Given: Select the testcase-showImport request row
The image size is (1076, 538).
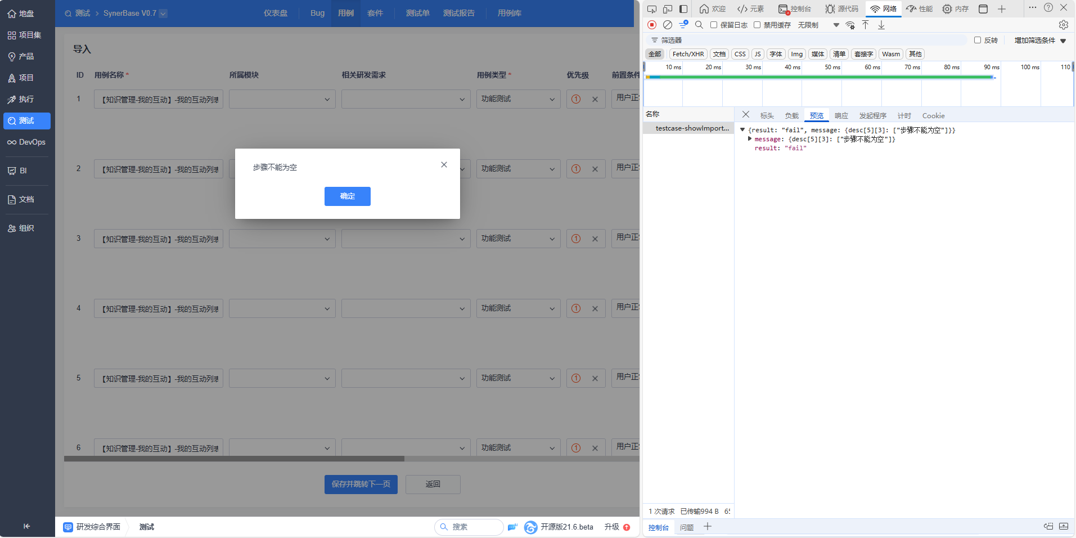Looking at the screenshot, I should pyautogui.click(x=688, y=128).
